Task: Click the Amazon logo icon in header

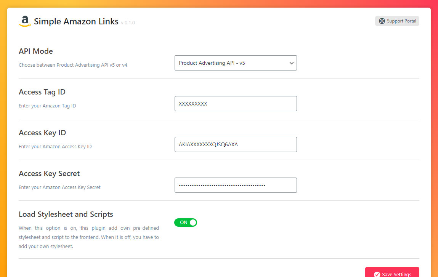Action: coord(25,21)
